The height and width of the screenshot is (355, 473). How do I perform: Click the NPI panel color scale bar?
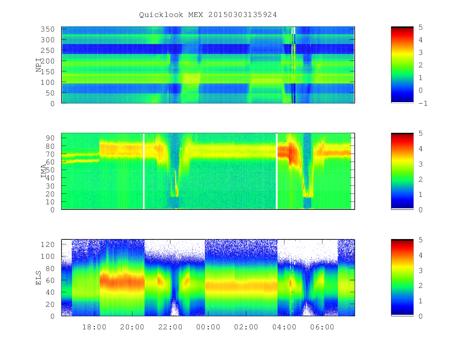click(402, 65)
